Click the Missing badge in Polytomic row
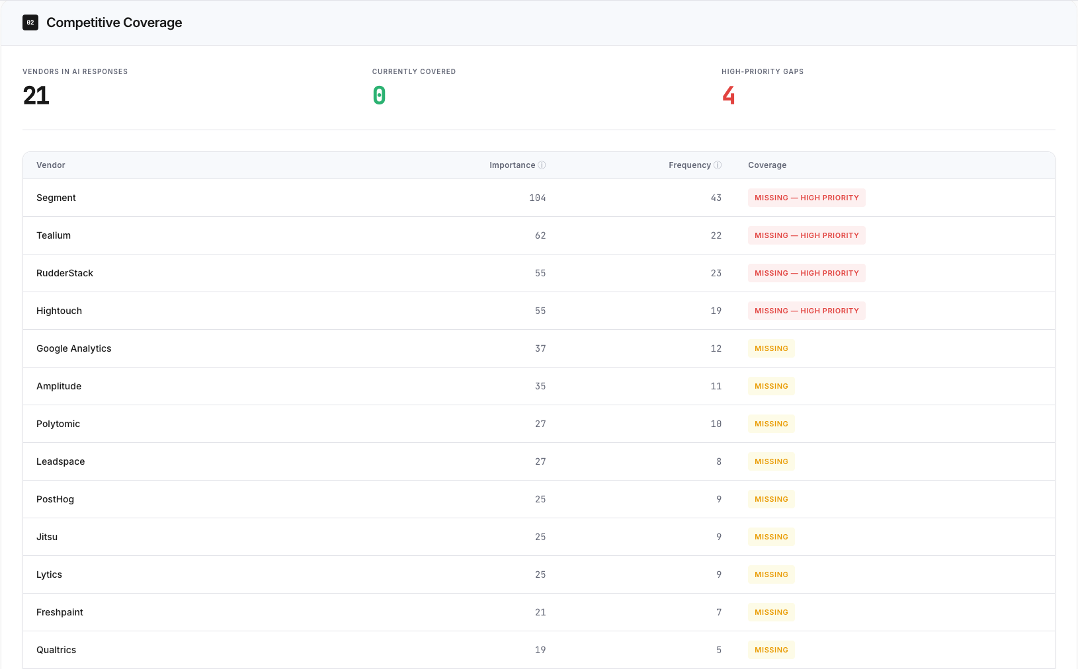The height and width of the screenshot is (669, 1078). (771, 424)
